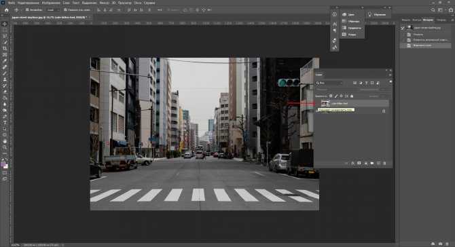Viewport: 455px width, 247px height.
Task: Create new layer icon in Layers panel
Action: [378, 164]
